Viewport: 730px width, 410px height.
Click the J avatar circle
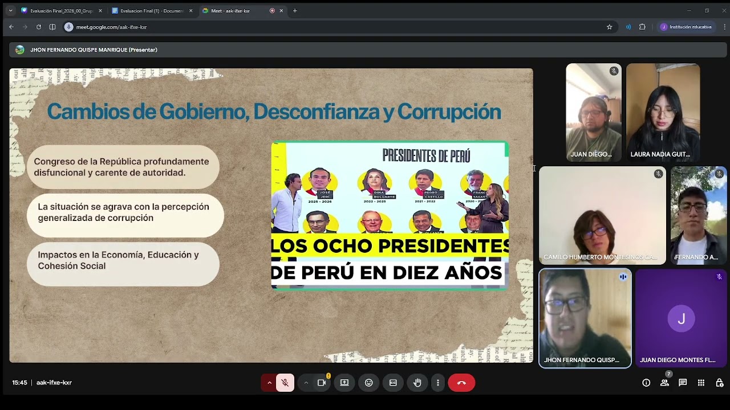point(681,319)
